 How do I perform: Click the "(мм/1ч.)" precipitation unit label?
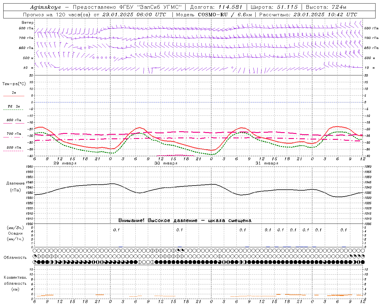click(15, 239)
